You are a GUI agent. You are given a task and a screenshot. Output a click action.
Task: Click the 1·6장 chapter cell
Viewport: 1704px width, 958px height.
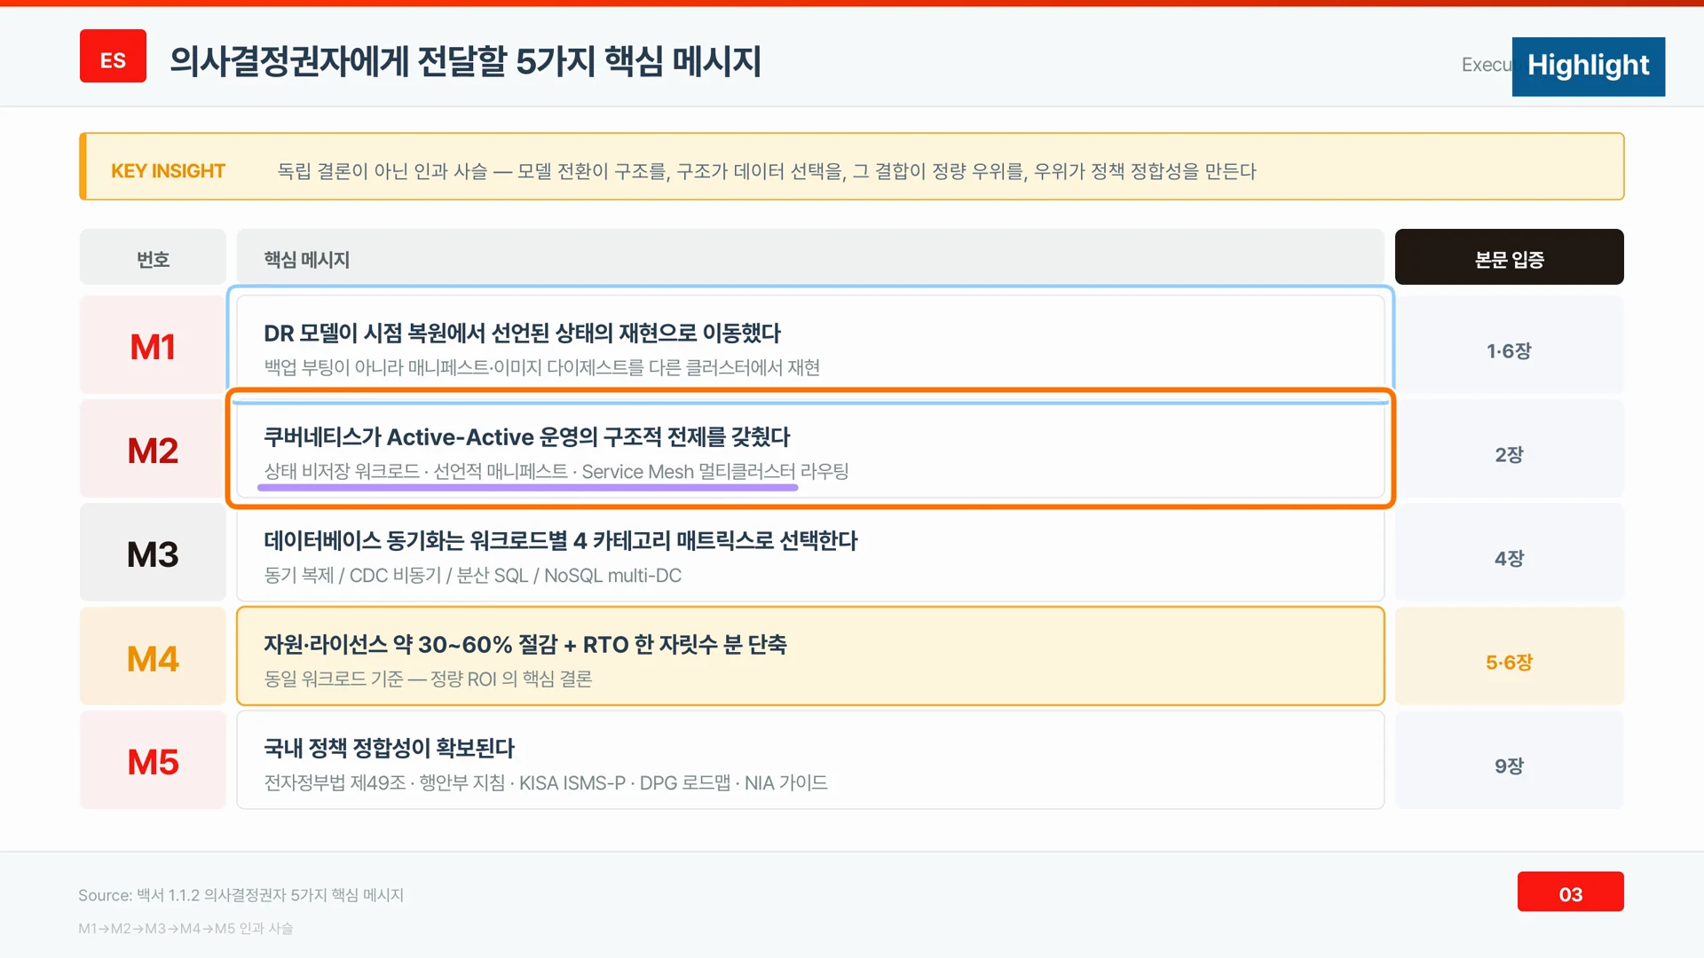1509,345
